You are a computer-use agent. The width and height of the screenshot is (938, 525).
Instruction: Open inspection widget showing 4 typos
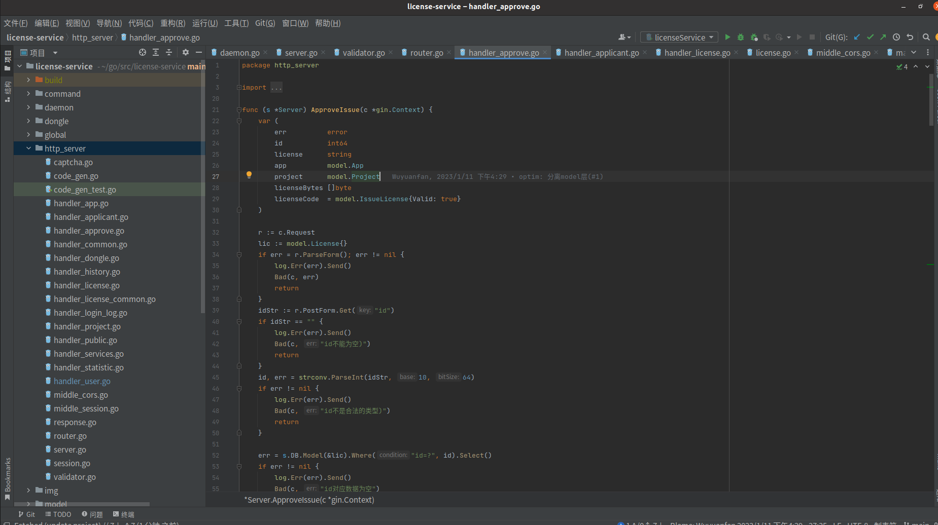click(x=902, y=67)
